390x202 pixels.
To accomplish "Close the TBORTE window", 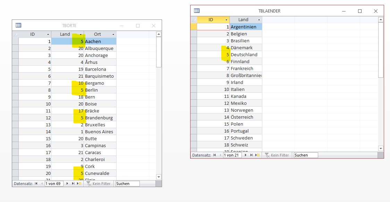I will click(154, 25).
